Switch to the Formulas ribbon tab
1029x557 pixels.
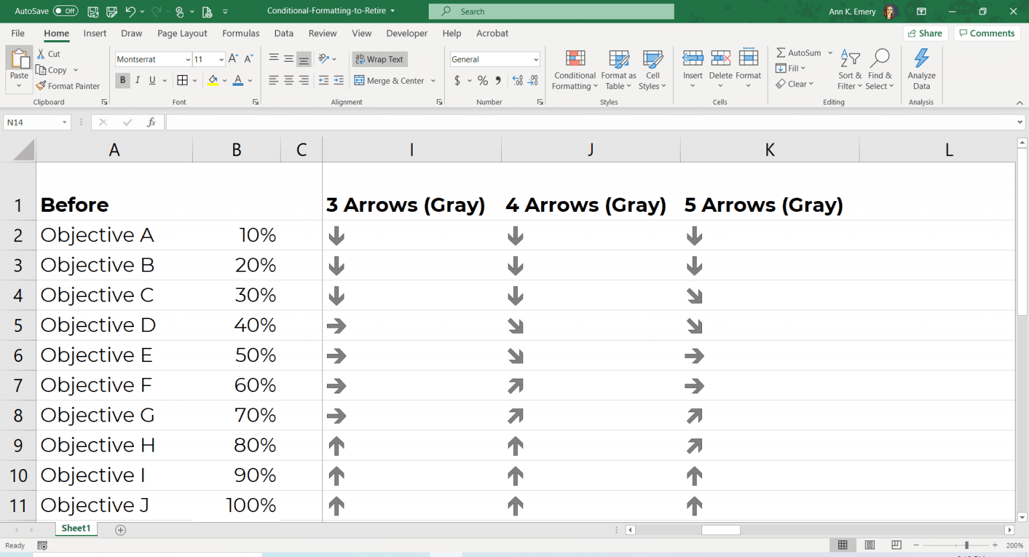point(241,33)
